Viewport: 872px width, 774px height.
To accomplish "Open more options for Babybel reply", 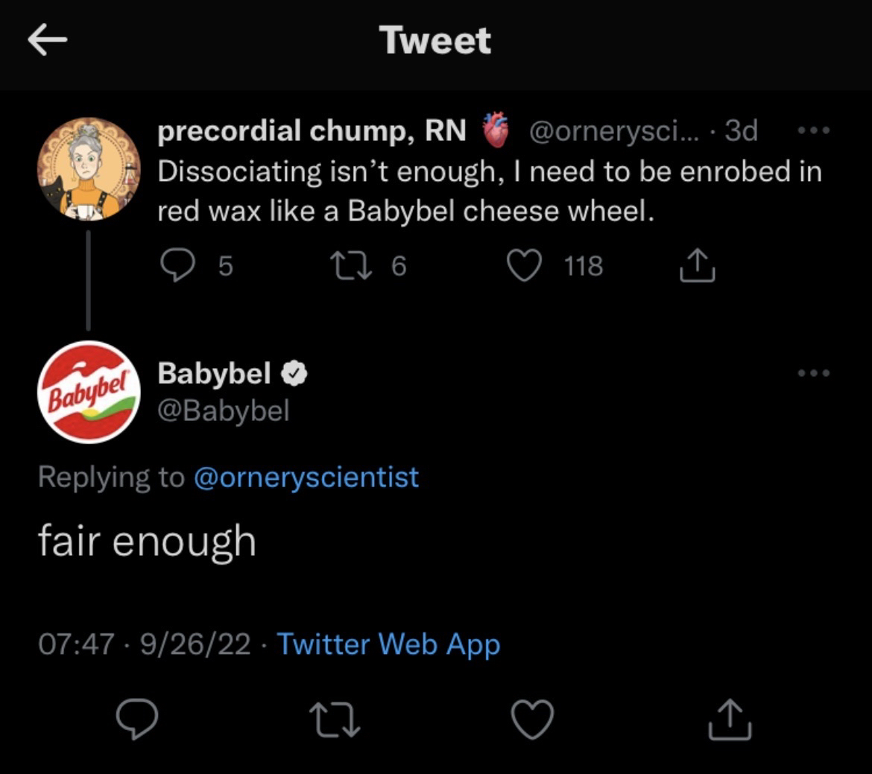I will (814, 372).
